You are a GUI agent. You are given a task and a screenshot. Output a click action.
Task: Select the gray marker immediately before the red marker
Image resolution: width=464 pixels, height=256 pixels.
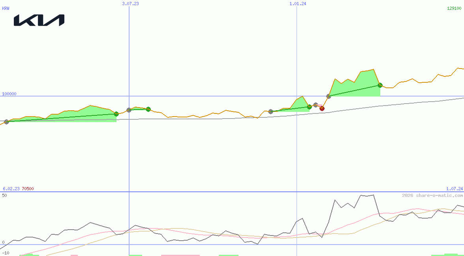tap(316, 105)
